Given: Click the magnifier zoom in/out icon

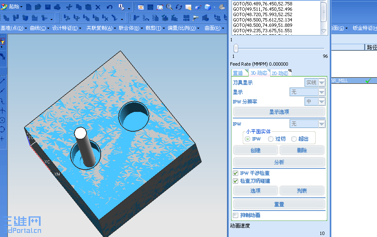Looking at the screenshot, I should click(x=169, y=7).
